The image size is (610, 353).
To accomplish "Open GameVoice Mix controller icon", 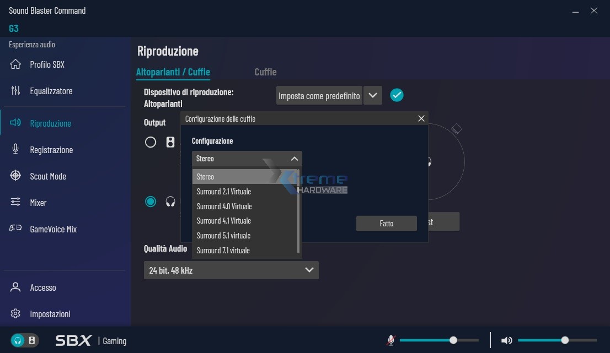I will (x=15, y=229).
